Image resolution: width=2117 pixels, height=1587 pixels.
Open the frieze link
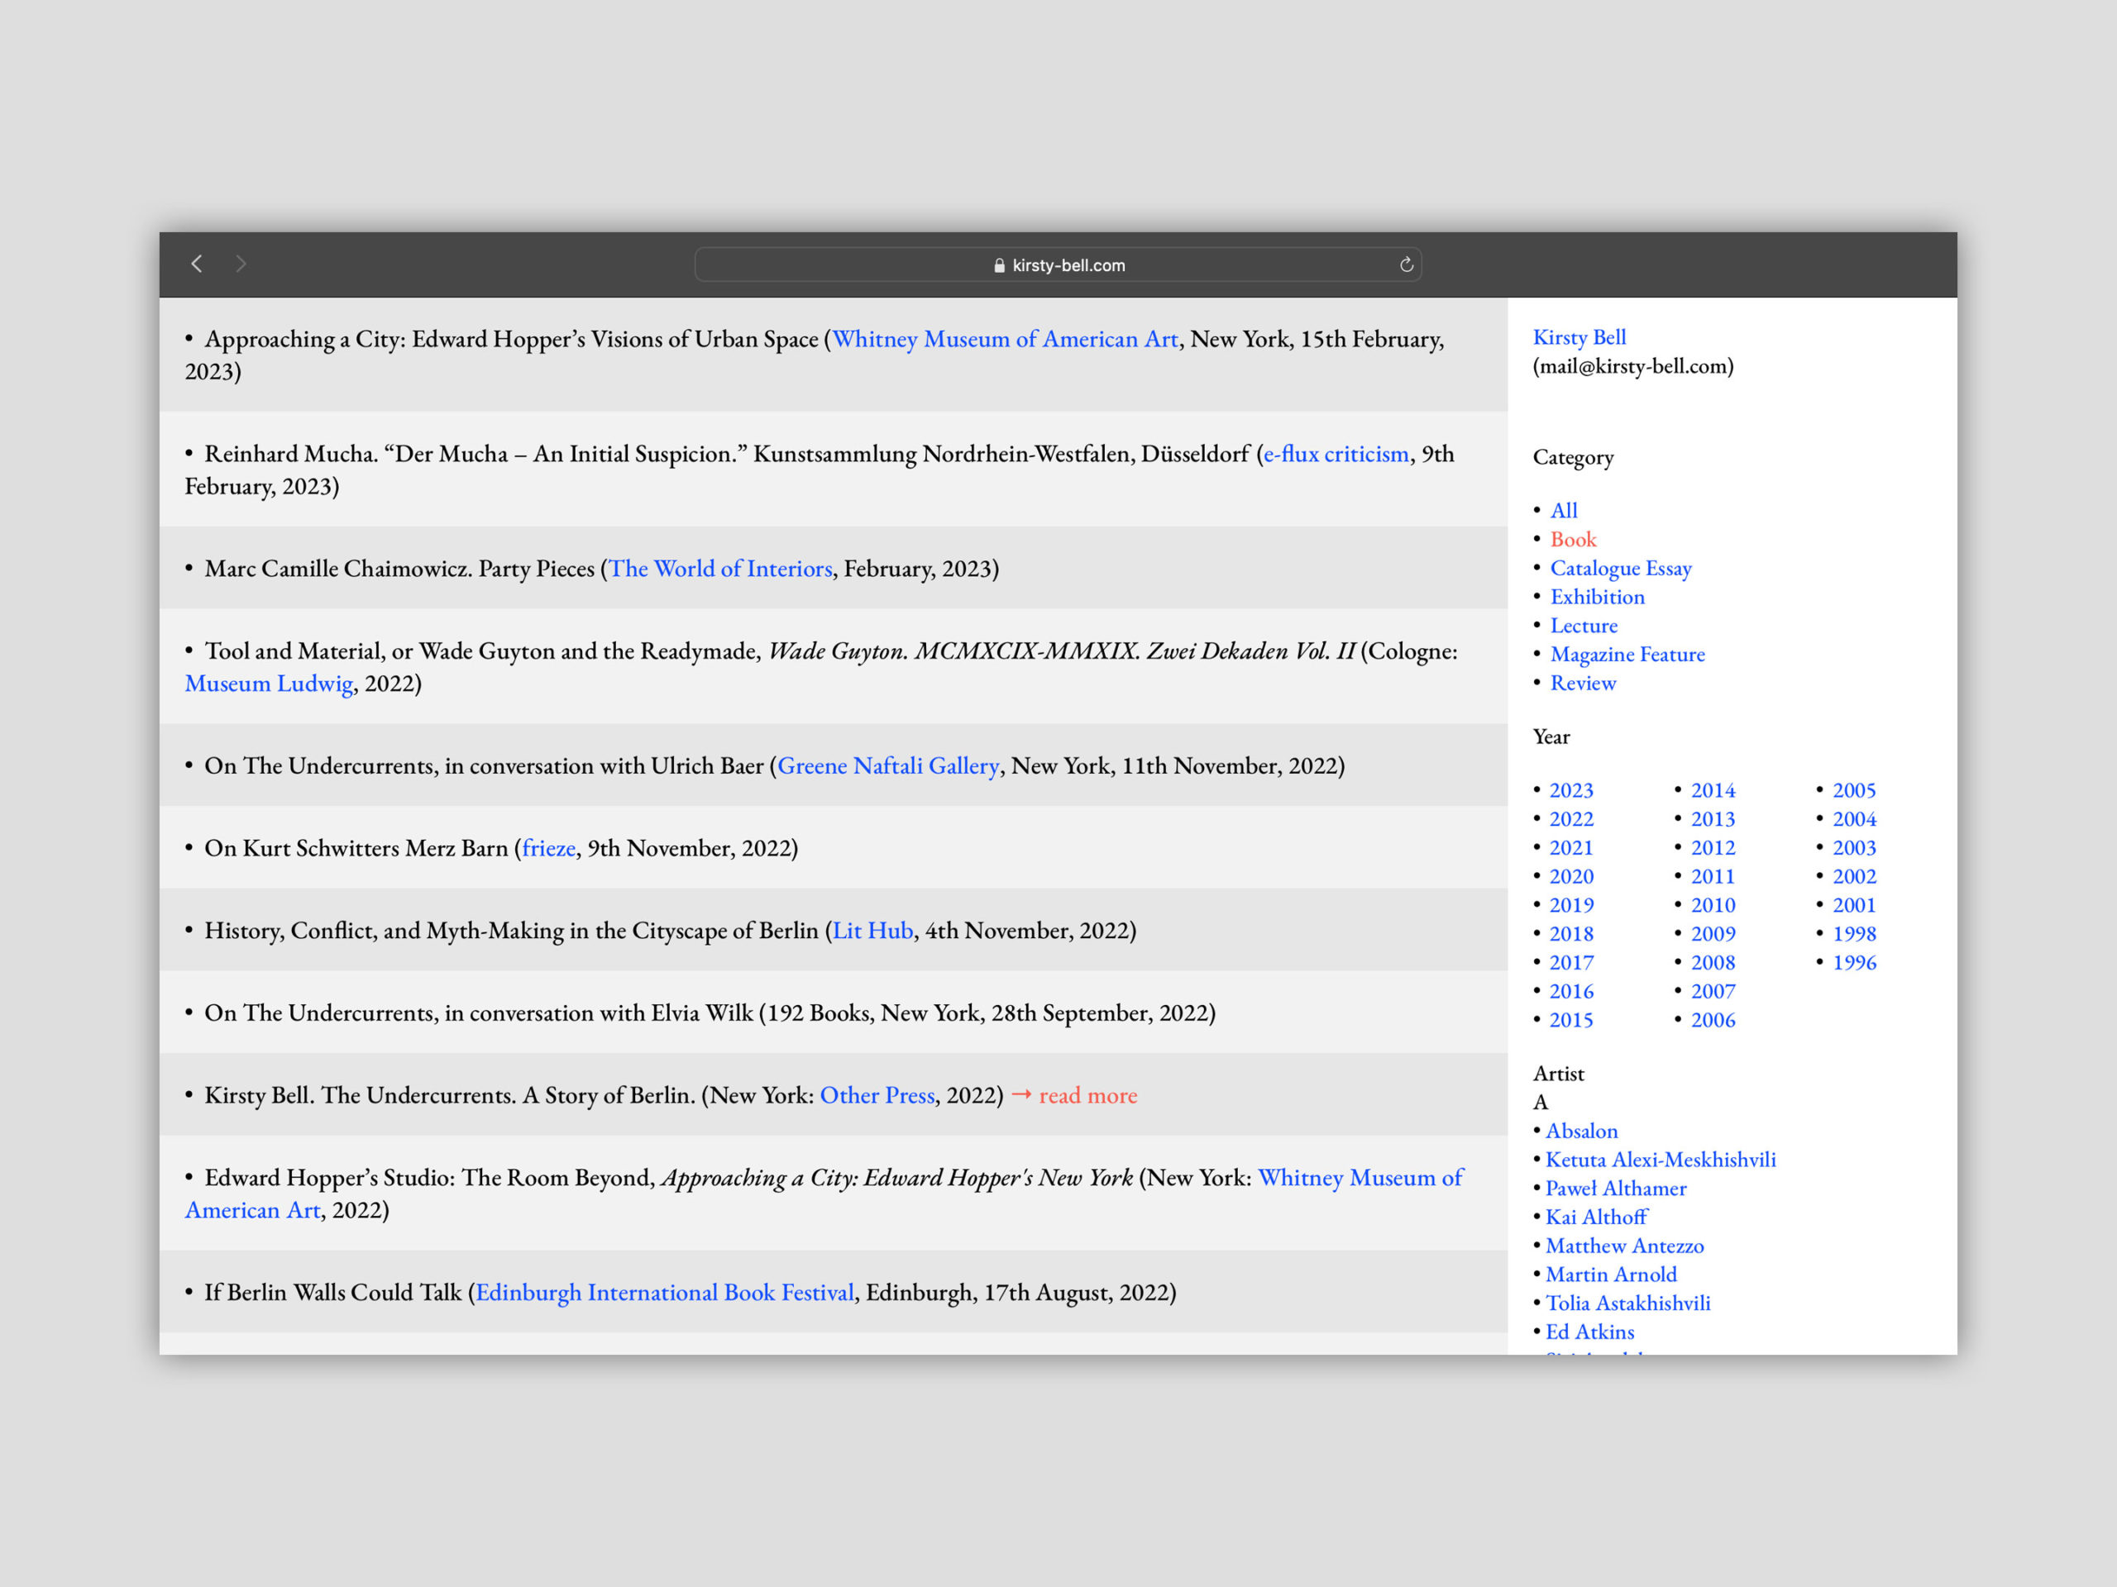click(x=548, y=847)
